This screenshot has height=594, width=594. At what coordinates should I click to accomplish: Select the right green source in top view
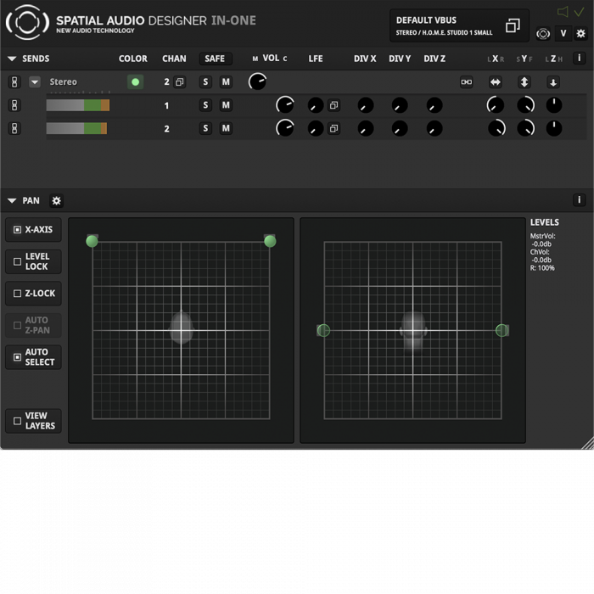(270, 241)
